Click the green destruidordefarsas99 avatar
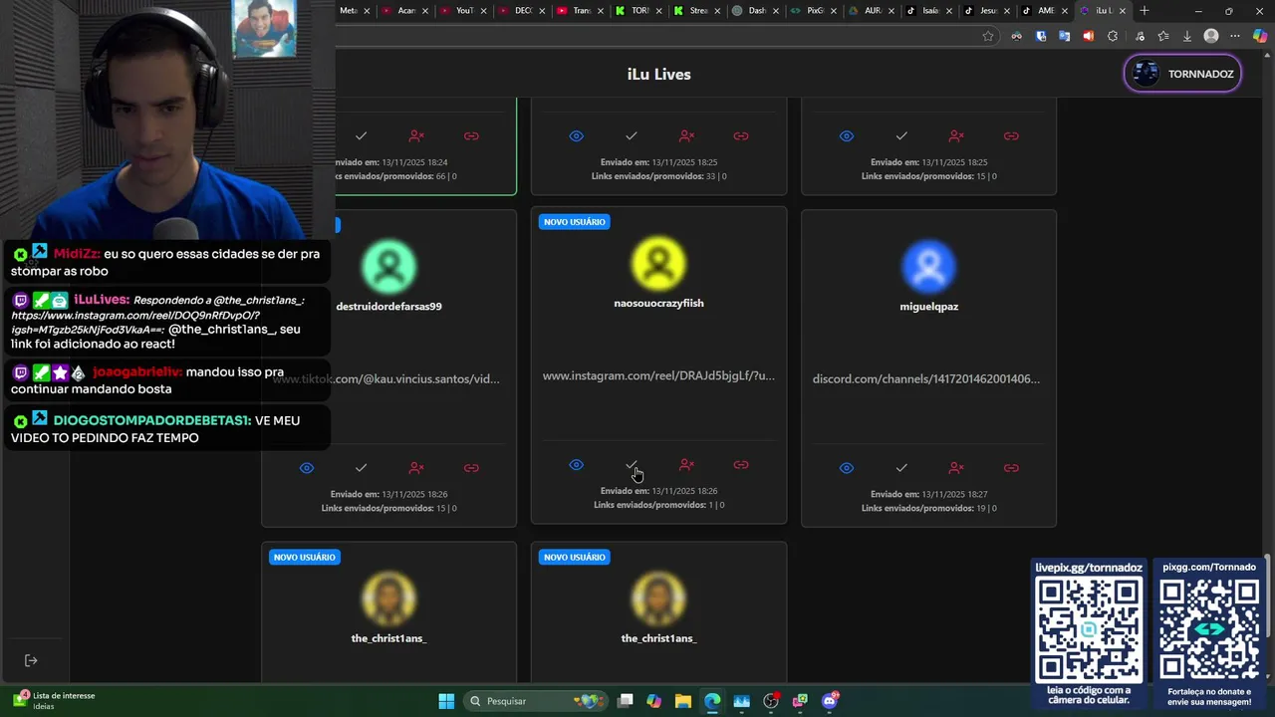The height and width of the screenshot is (717, 1275). pos(388,266)
